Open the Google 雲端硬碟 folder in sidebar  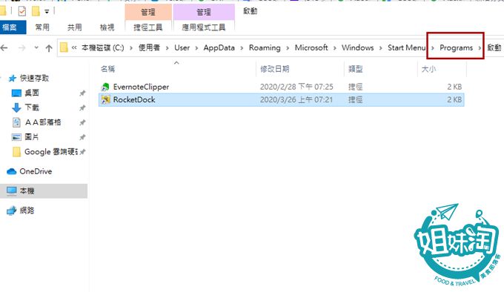tap(51, 152)
